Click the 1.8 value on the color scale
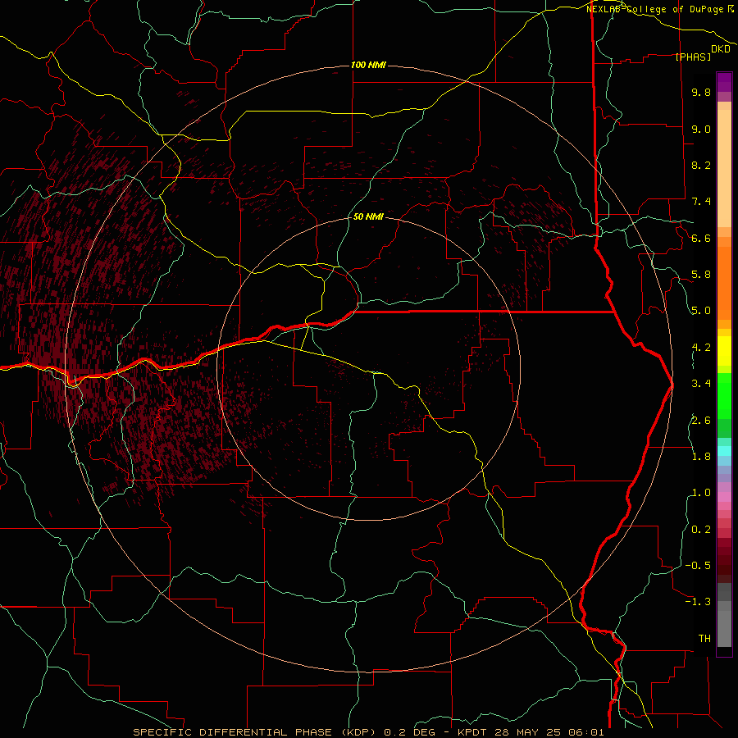The height and width of the screenshot is (738, 738). click(701, 457)
